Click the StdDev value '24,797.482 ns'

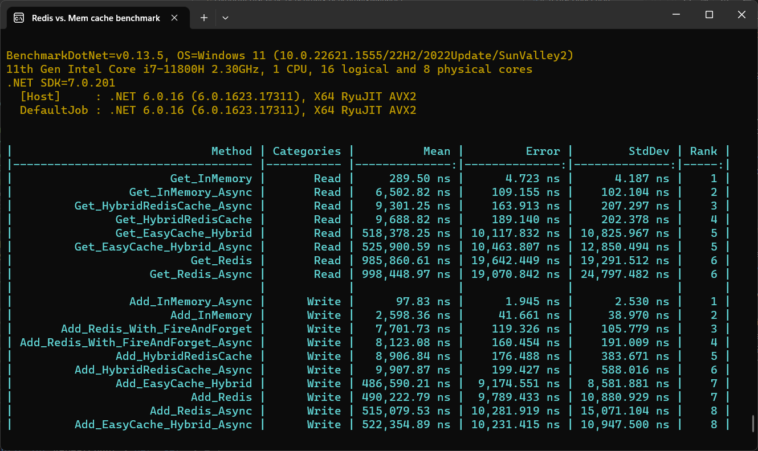(625, 274)
